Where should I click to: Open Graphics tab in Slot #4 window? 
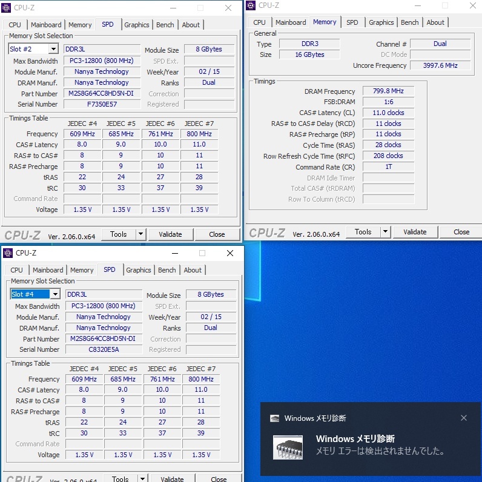(138, 270)
